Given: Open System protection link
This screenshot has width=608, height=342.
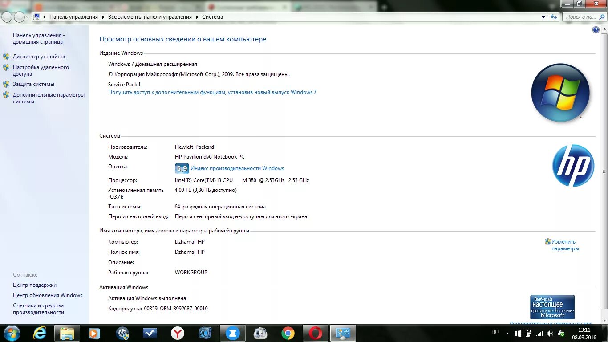Looking at the screenshot, I should point(33,84).
